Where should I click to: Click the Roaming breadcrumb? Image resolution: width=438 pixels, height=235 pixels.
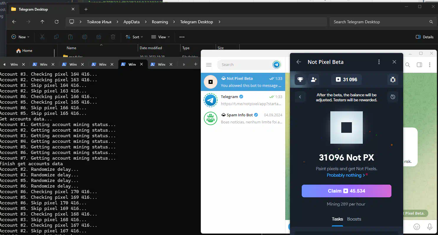[x=160, y=22]
